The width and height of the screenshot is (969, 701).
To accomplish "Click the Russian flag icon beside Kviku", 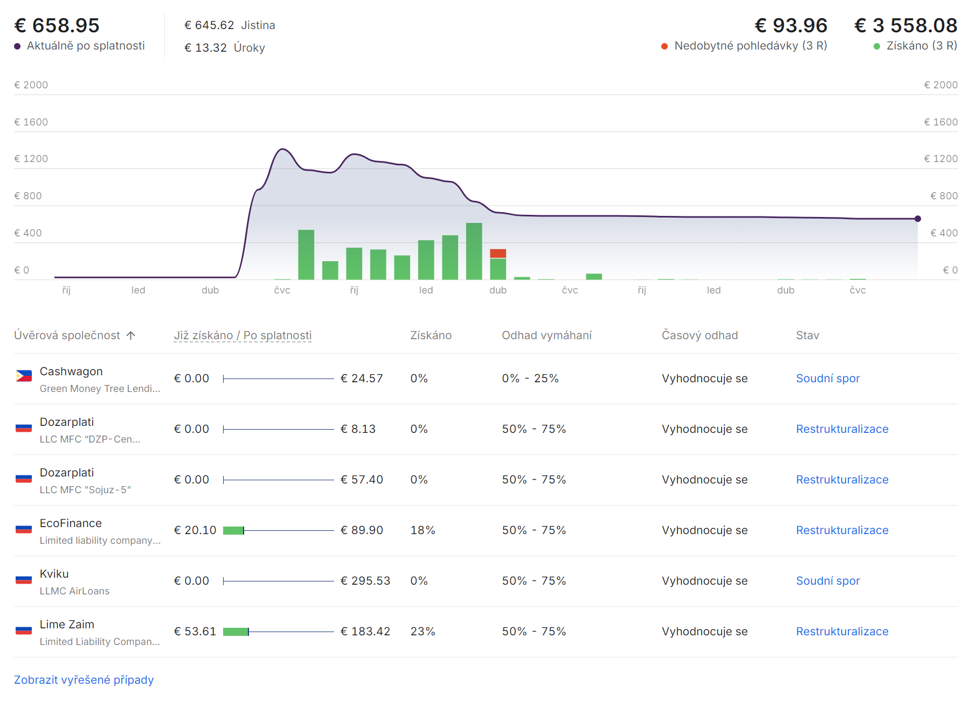I will point(24,580).
